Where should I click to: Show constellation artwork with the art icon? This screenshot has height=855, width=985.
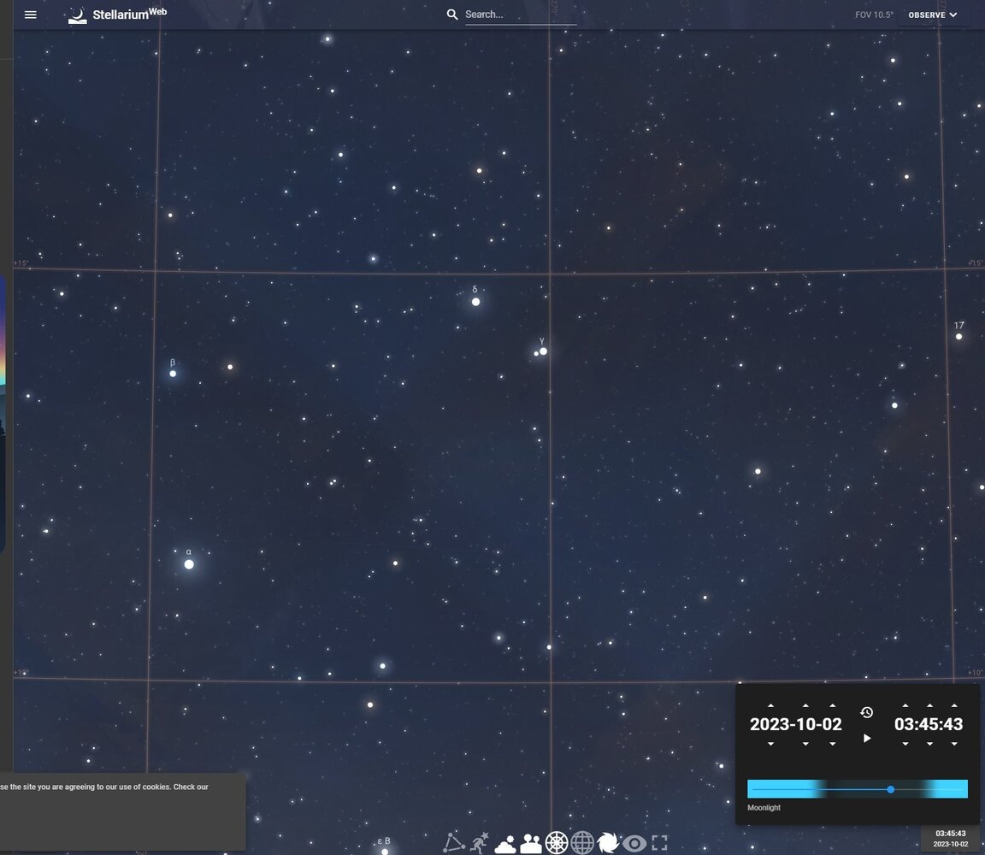(480, 841)
